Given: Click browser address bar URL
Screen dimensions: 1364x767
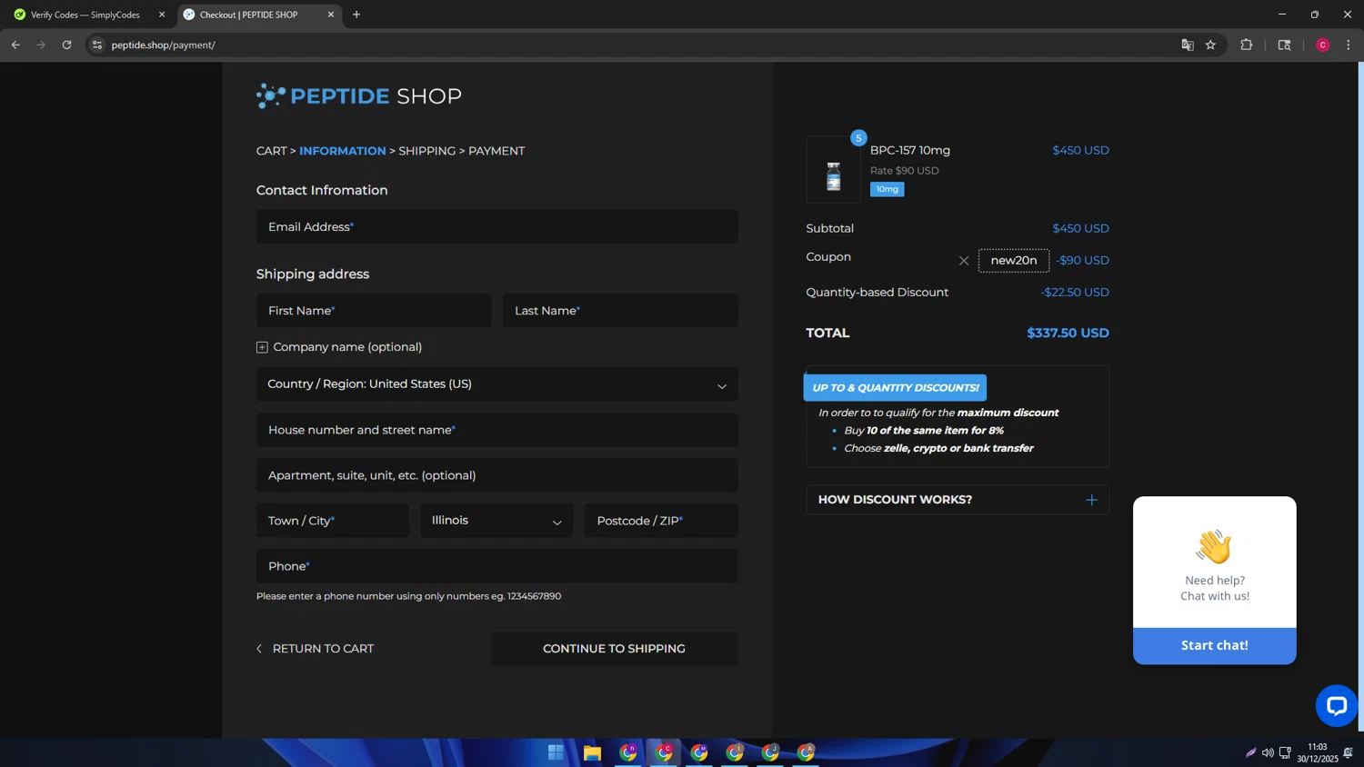Looking at the screenshot, I should [164, 45].
